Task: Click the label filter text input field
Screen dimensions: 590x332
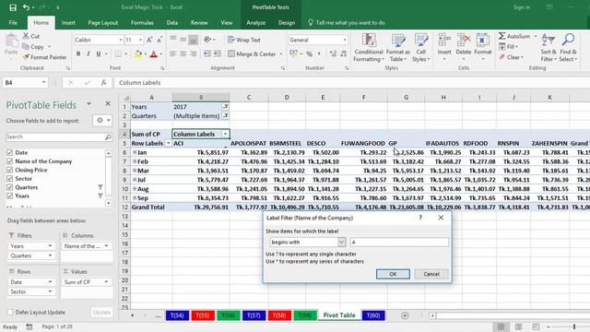Action: tap(399, 242)
